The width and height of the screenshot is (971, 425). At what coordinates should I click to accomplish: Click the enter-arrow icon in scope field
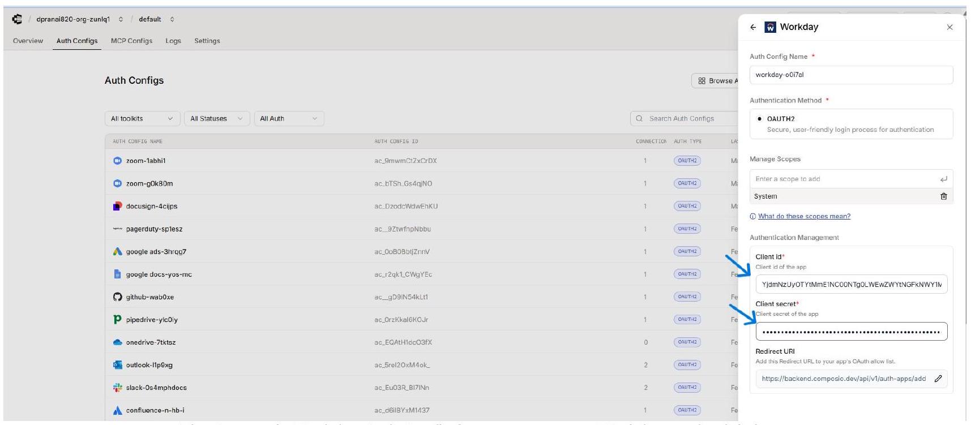pyautogui.click(x=943, y=179)
